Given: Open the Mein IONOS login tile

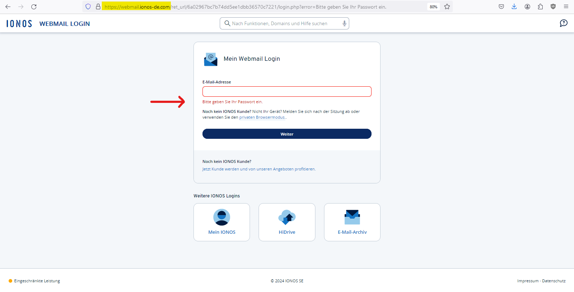Looking at the screenshot, I should pyautogui.click(x=222, y=222).
